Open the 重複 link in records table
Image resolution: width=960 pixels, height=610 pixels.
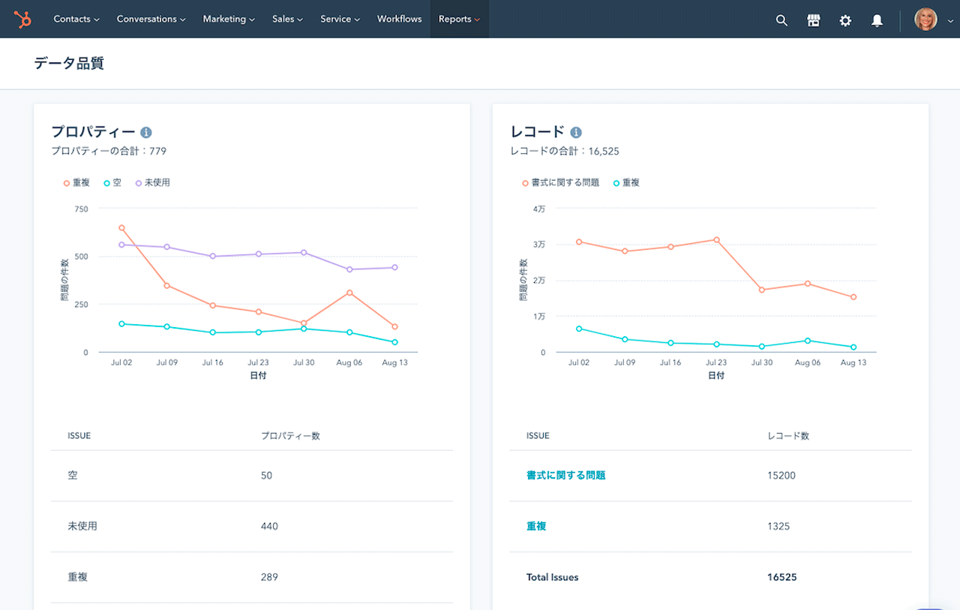[536, 526]
